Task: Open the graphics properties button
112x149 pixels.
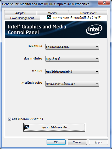Action: pos(54,127)
